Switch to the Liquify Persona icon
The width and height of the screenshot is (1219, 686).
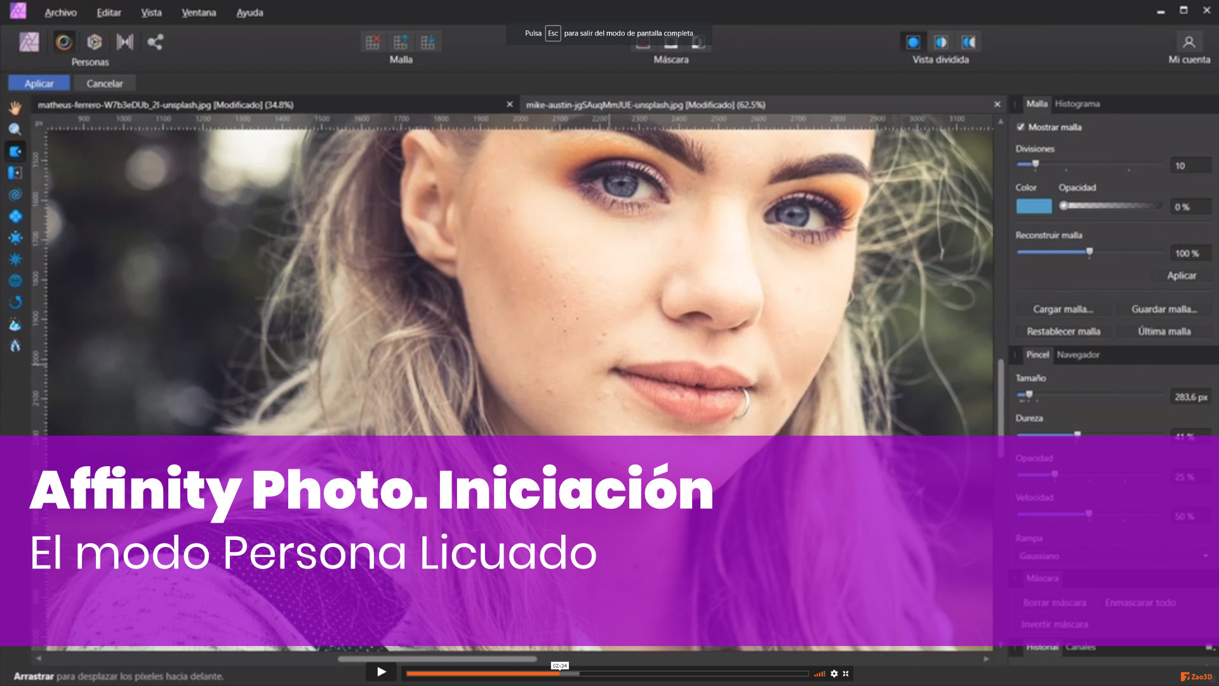coord(63,42)
